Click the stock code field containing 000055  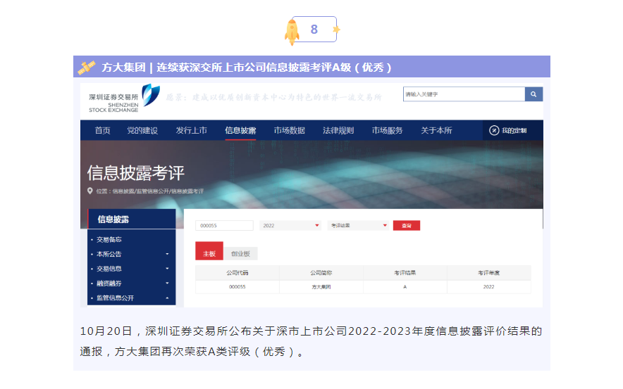[225, 226]
